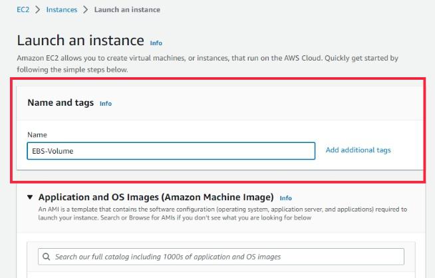The width and height of the screenshot is (435, 278).
Task: Open Info beside the Launch an instance heading
Action: point(156,43)
